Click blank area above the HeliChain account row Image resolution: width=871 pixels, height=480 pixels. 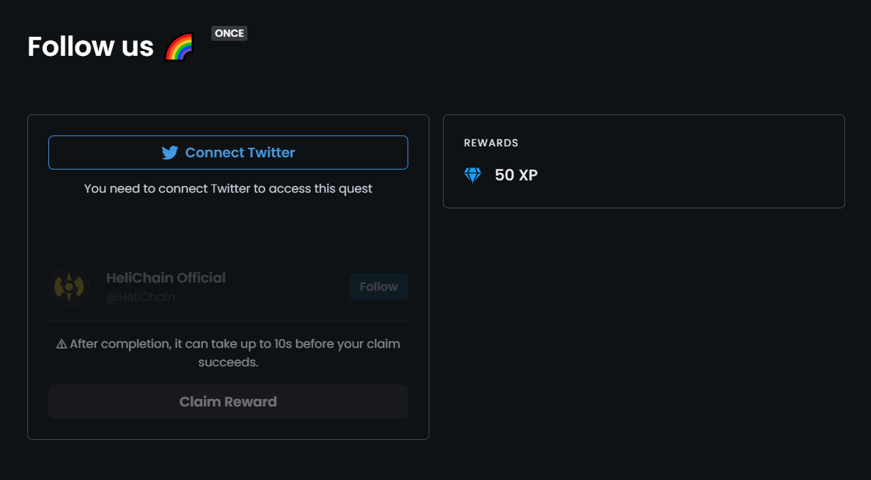tap(228, 231)
